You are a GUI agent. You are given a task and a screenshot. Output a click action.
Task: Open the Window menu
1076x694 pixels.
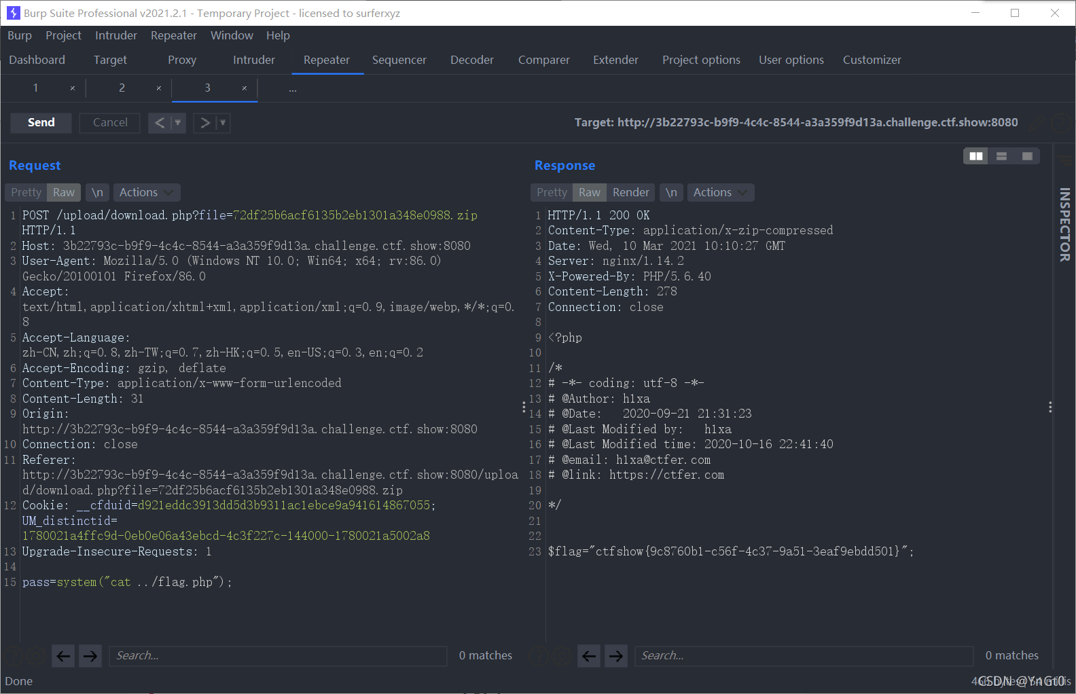[x=232, y=35]
